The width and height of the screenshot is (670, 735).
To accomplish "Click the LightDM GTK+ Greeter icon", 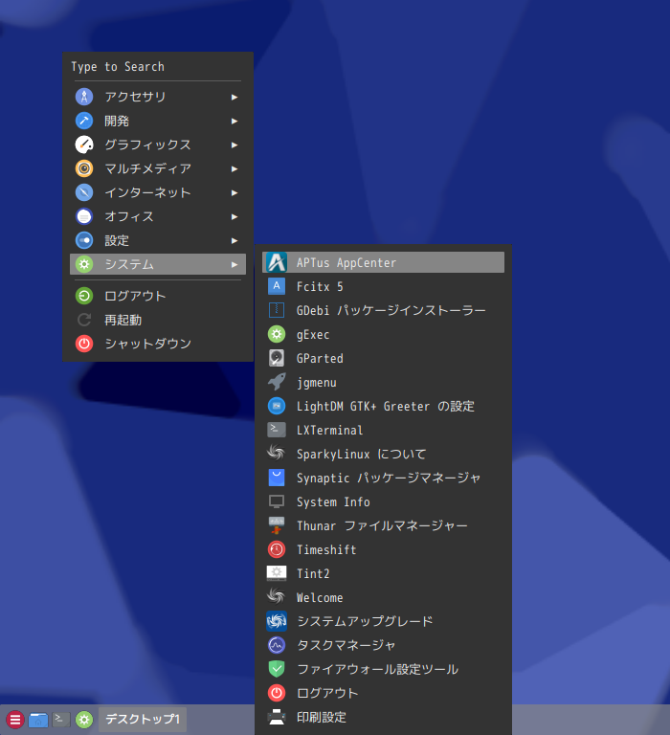I will coord(277,406).
